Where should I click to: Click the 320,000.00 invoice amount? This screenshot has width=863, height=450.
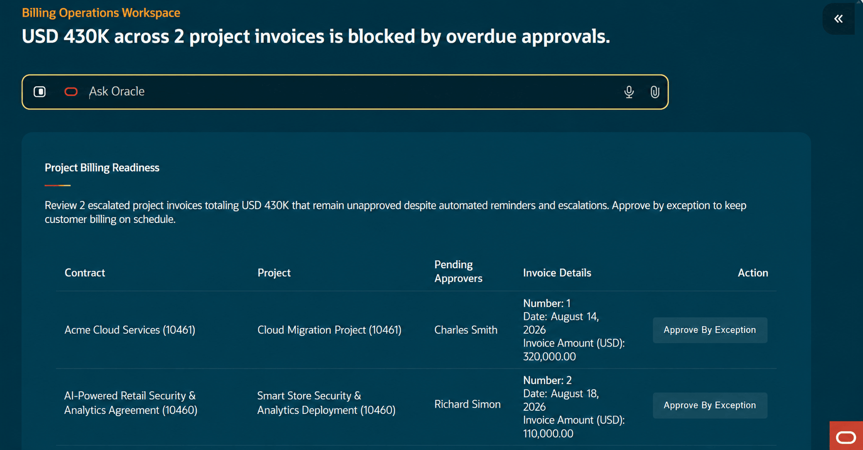(549, 357)
